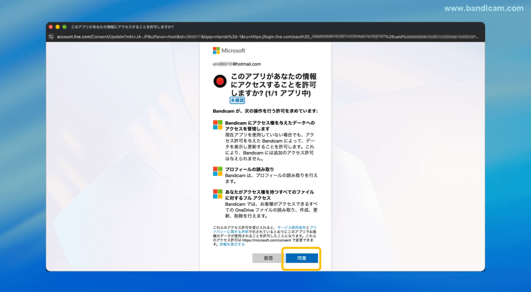531x292 pixels.
Task: Click the site info icon in address bar
Action: [x=51, y=36]
